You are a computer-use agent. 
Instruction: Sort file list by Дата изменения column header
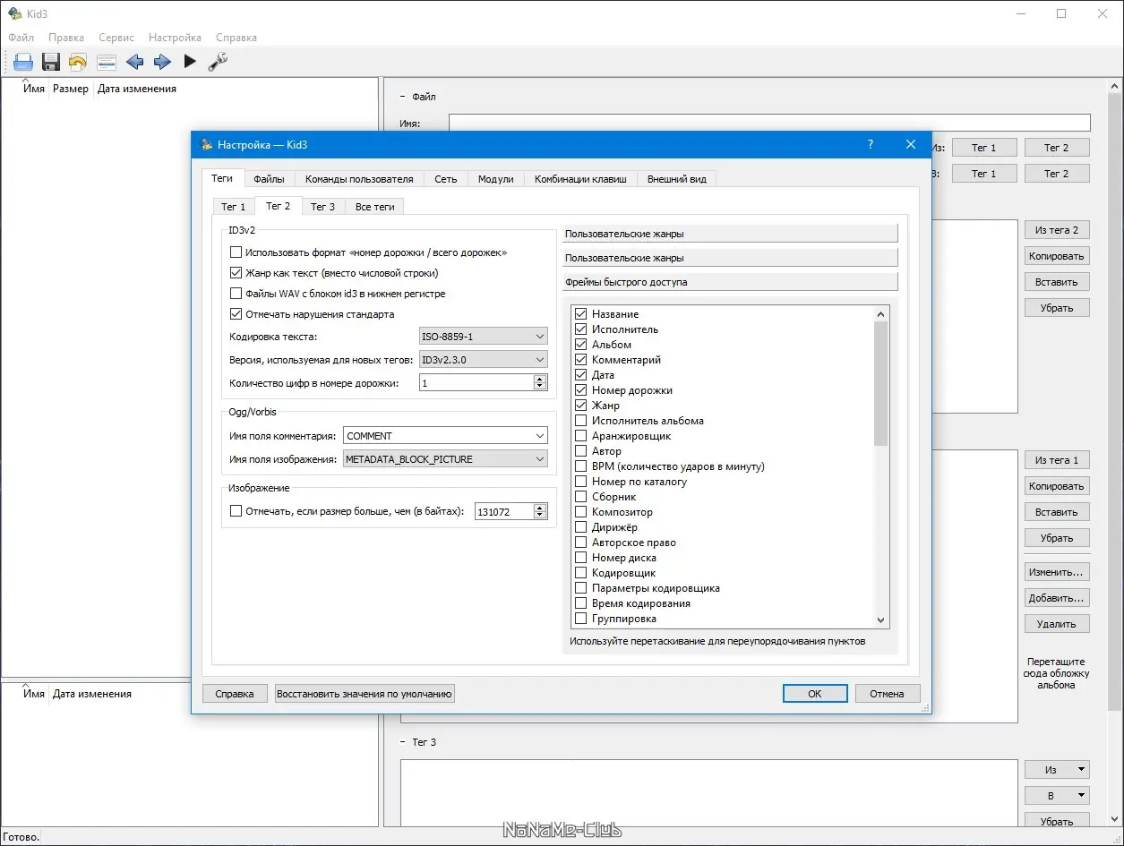tap(137, 89)
